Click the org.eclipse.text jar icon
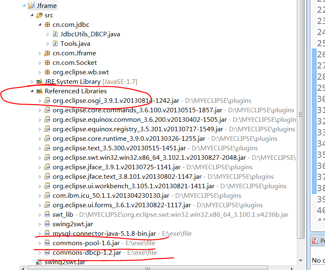This screenshot has width=325, height=270. (47, 148)
